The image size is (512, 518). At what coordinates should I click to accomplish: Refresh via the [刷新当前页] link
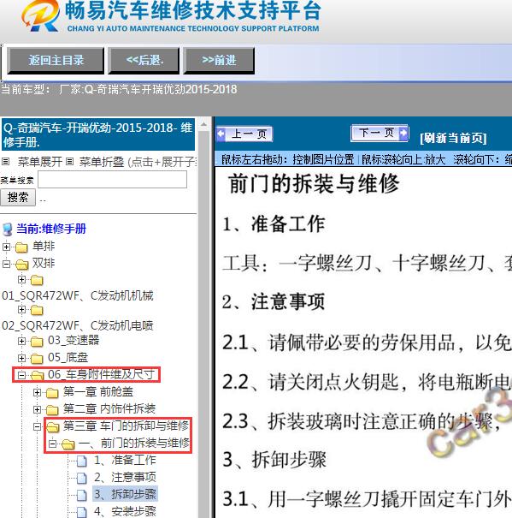pyautogui.click(x=453, y=138)
